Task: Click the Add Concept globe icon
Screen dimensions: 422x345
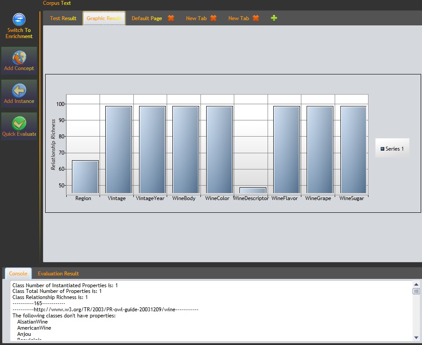Action: click(x=19, y=57)
